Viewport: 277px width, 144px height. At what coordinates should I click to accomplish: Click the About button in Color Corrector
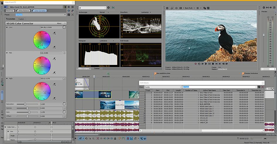coord(59,23)
